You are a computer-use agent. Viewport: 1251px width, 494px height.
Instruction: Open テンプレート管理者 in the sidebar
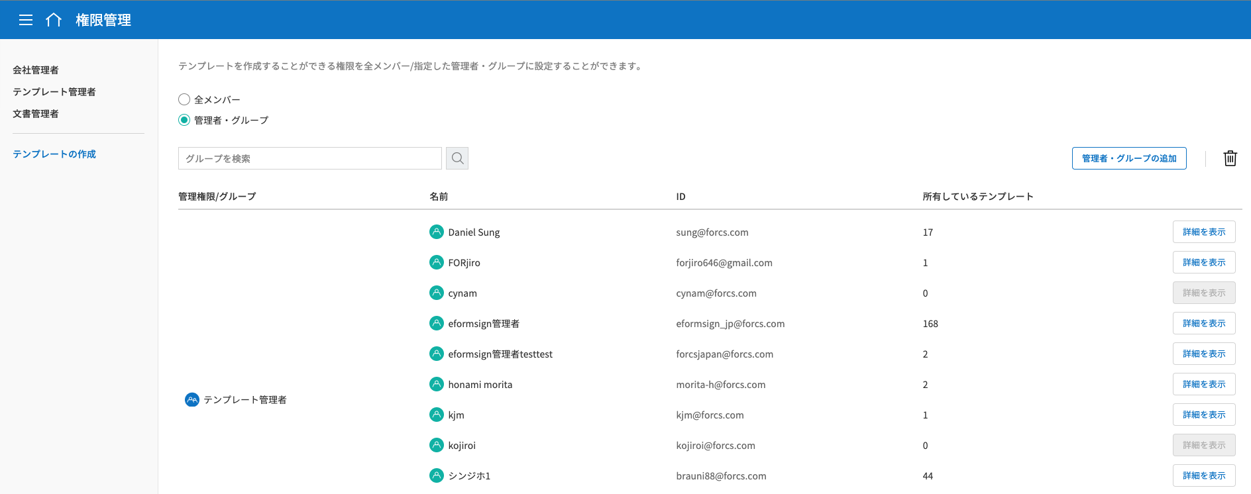tap(54, 92)
